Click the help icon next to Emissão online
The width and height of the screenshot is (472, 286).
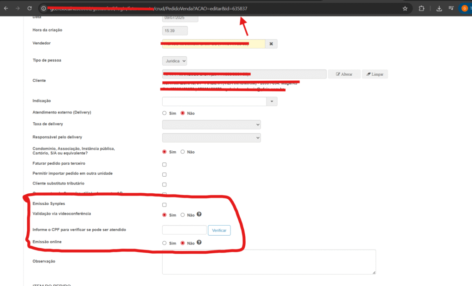coord(199,243)
